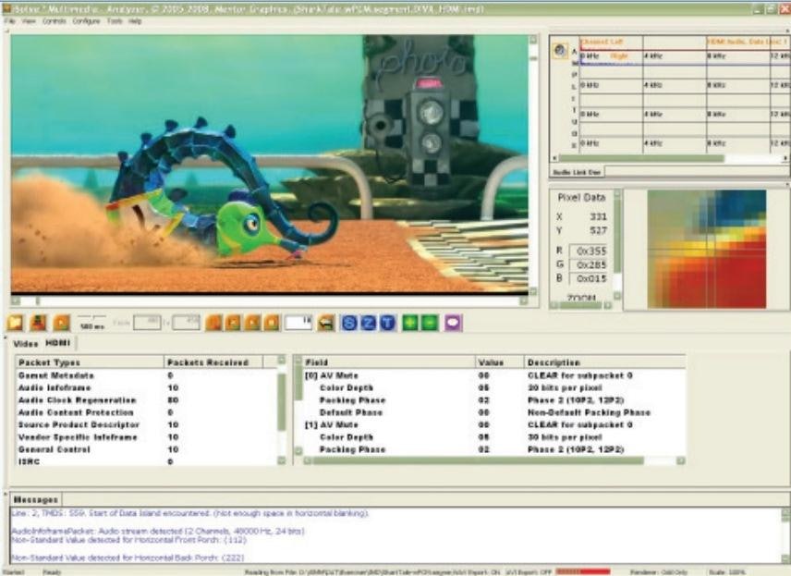Click the Description column header

pyautogui.click(x=554, y=362)
